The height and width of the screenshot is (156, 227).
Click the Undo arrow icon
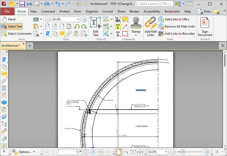pos(58,4)
